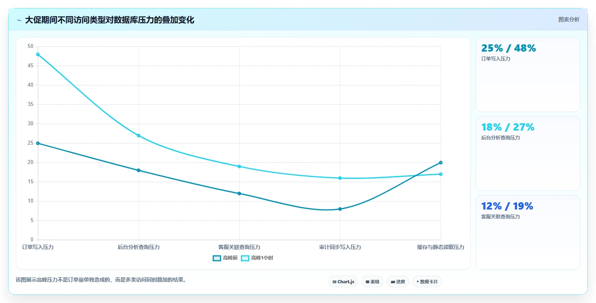Click the 高峰1小时 data point at 48

coord(38,54)
